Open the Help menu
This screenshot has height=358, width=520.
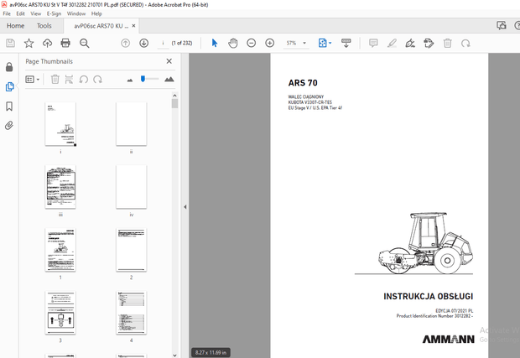click(96, 13)
